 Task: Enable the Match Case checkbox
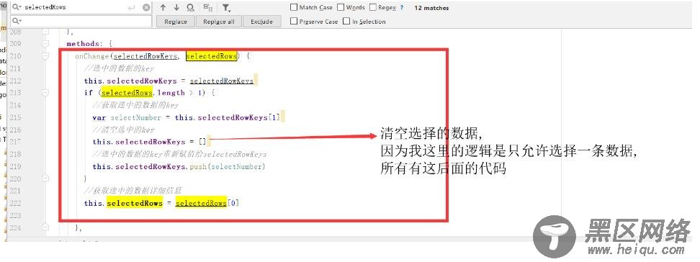tap(294, 7)
